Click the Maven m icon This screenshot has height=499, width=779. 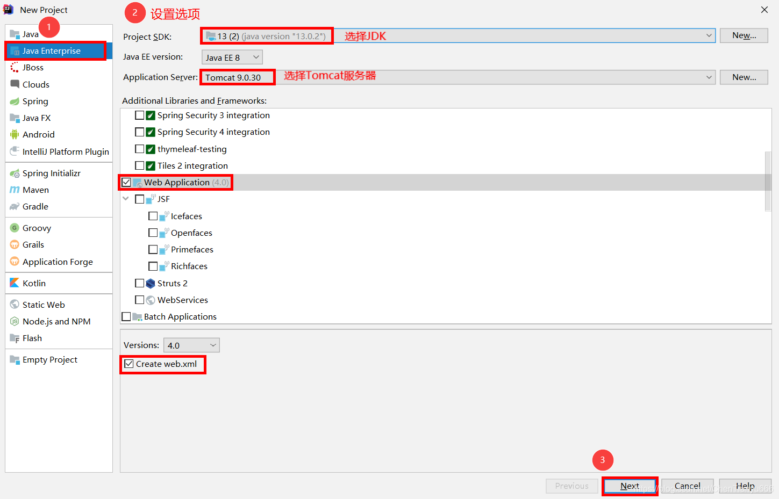[x=15, y=190]
